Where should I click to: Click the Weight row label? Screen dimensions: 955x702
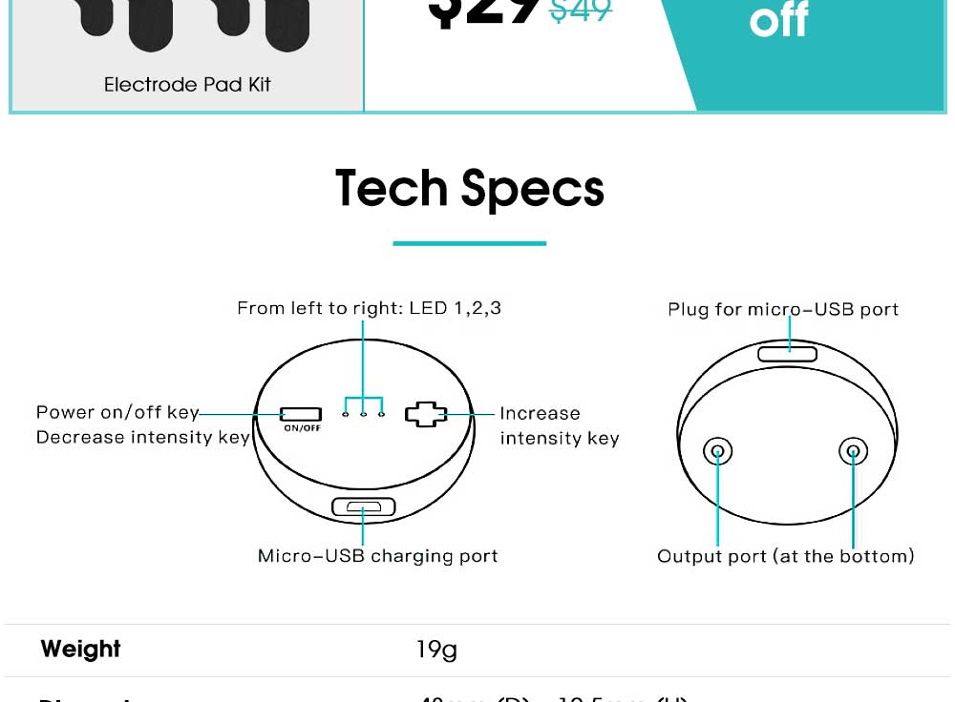click(x=80, y=650)
